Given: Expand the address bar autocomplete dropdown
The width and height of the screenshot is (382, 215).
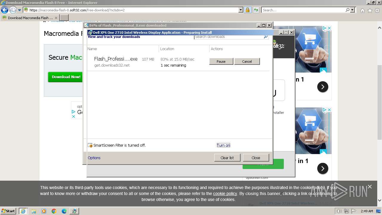Looking at the screenshot, I should 241,10.
